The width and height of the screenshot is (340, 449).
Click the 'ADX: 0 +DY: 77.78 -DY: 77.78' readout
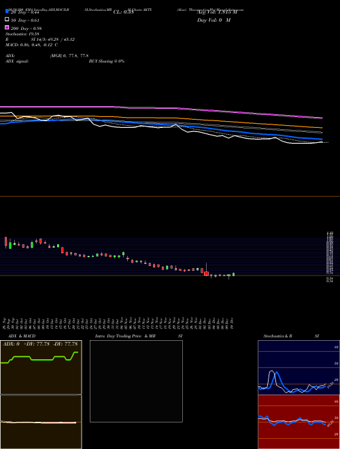tap(40, 344)
